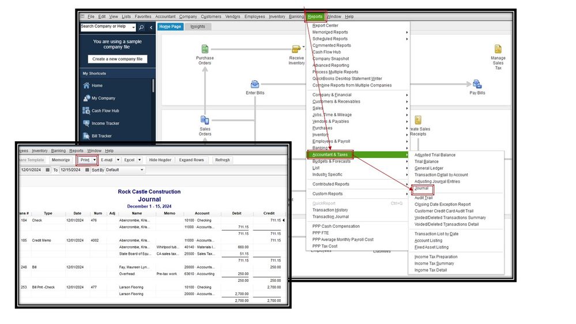This screenshot has width=576, height=324.
Task: Open the From date calendar icon
Action: (x=48, y=169)
